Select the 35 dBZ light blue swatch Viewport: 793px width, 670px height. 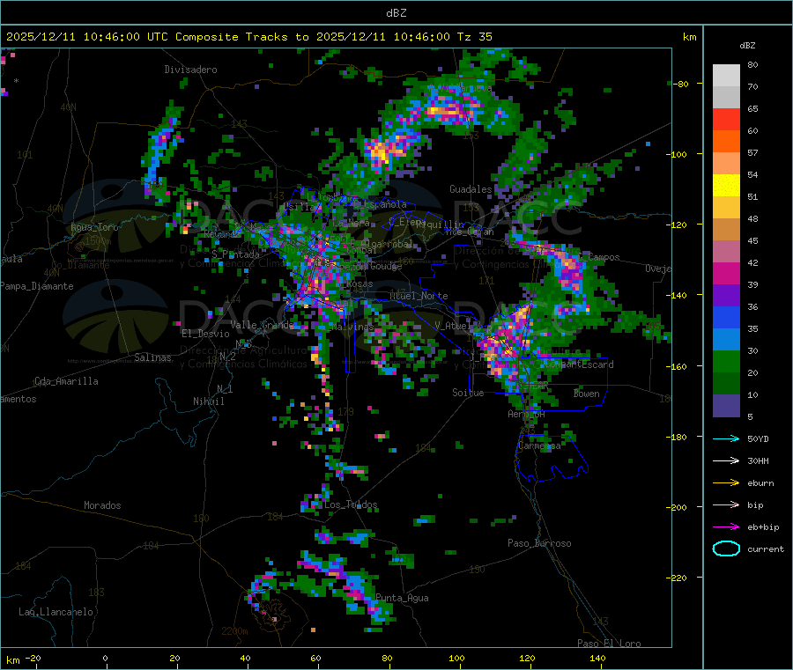point(726,340)
